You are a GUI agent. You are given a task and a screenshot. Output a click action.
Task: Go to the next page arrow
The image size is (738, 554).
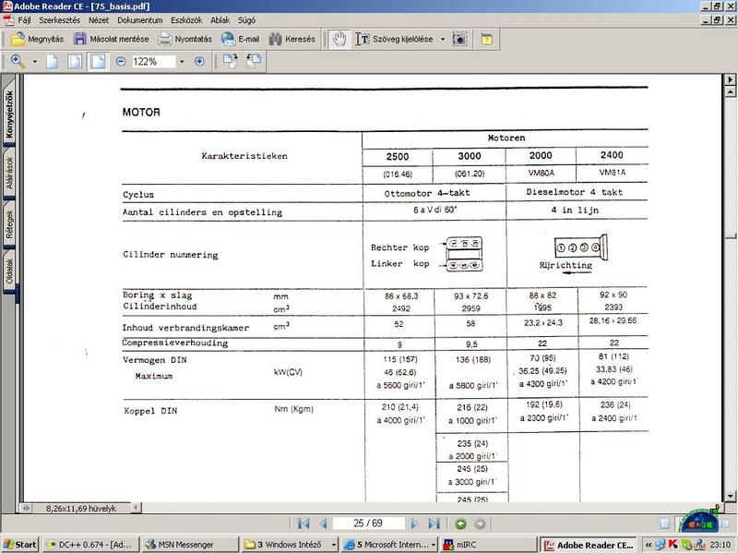415,524
